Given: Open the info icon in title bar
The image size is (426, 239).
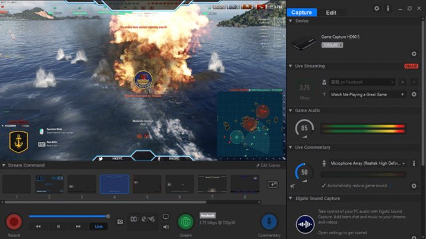Looking at the screenshot, I should 388,9.
